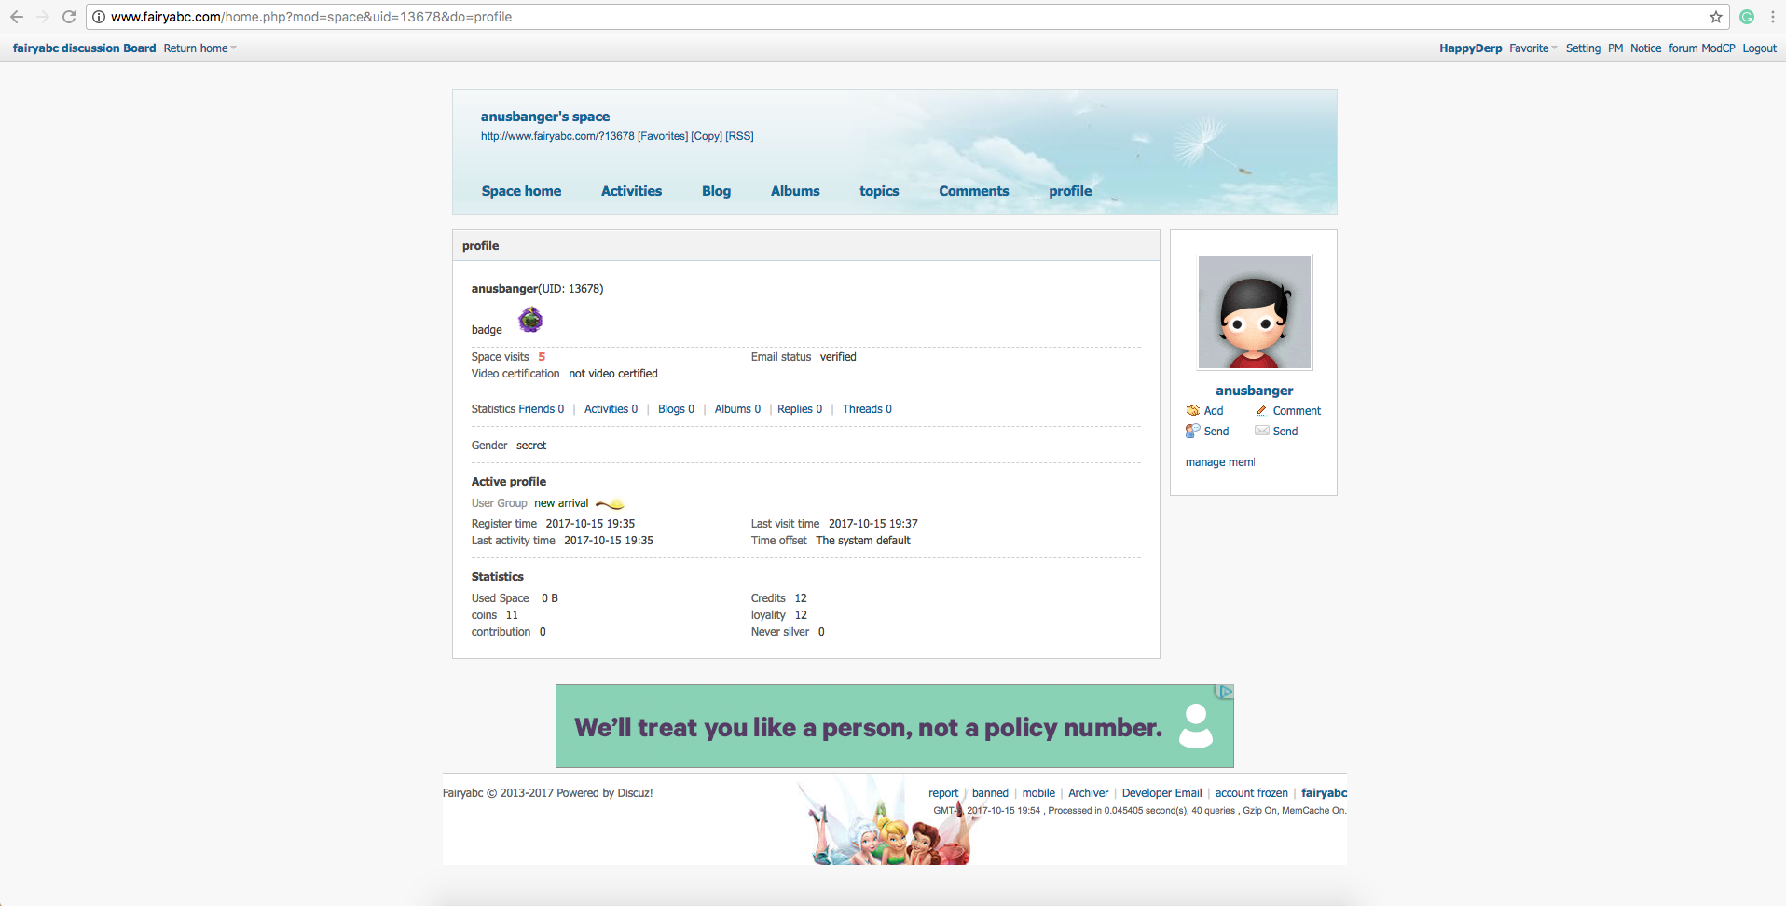Close the ad using AdChoices icon
This screenshot has width=1786, height=906.
point(1225,692)
